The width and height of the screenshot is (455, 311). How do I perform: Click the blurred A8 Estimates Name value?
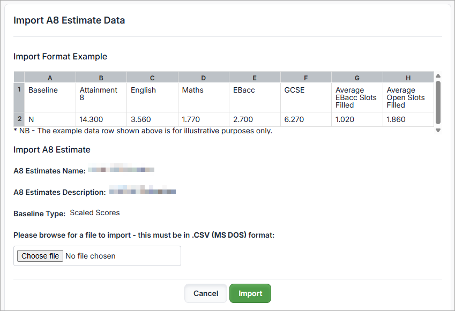coord(121,170)
